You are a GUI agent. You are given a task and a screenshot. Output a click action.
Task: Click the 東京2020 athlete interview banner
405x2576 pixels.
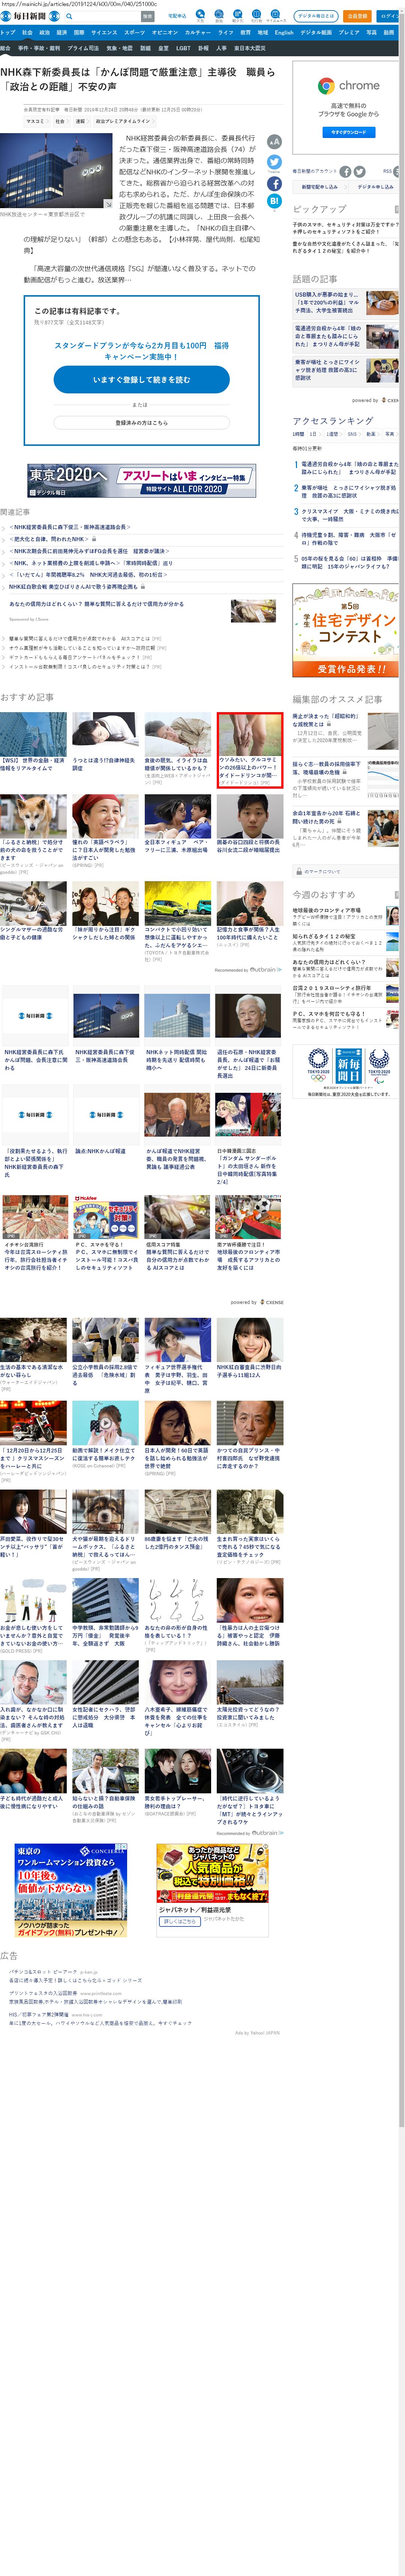(141, 480)
